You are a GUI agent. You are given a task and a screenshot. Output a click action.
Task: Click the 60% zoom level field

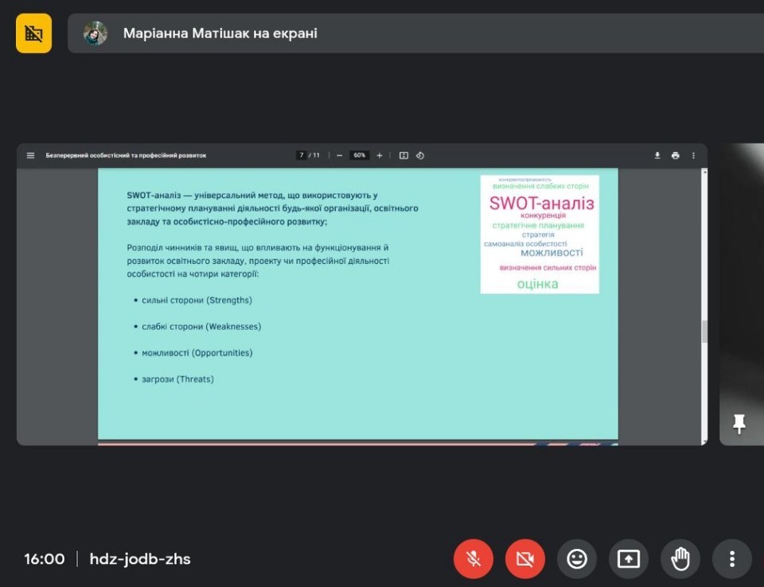360,155
